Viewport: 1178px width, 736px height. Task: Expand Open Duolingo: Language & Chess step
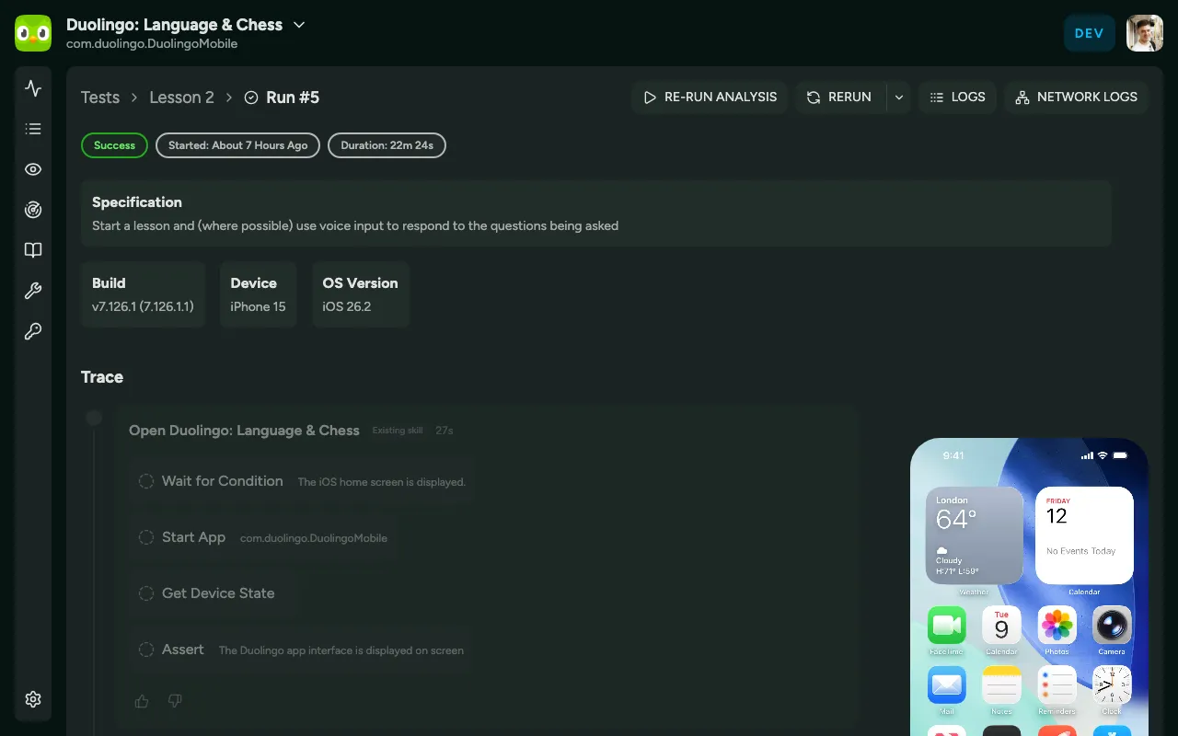[244, 431]
